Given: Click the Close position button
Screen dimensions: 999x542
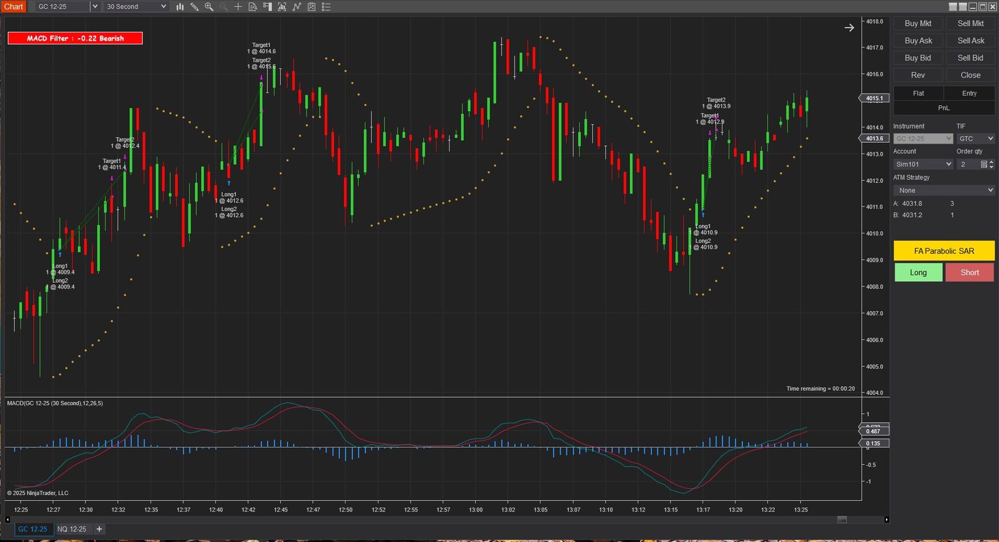Looking at the screenshot, I should (x=970, y=75).
